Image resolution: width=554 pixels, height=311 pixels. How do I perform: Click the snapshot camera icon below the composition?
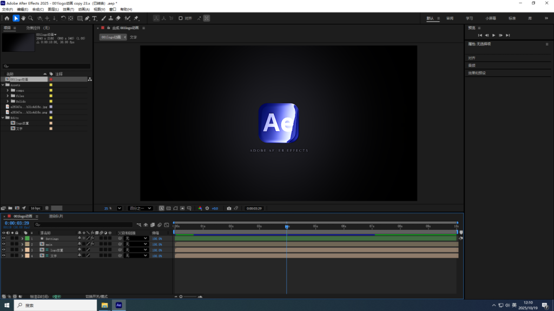[x=228, y=208]
